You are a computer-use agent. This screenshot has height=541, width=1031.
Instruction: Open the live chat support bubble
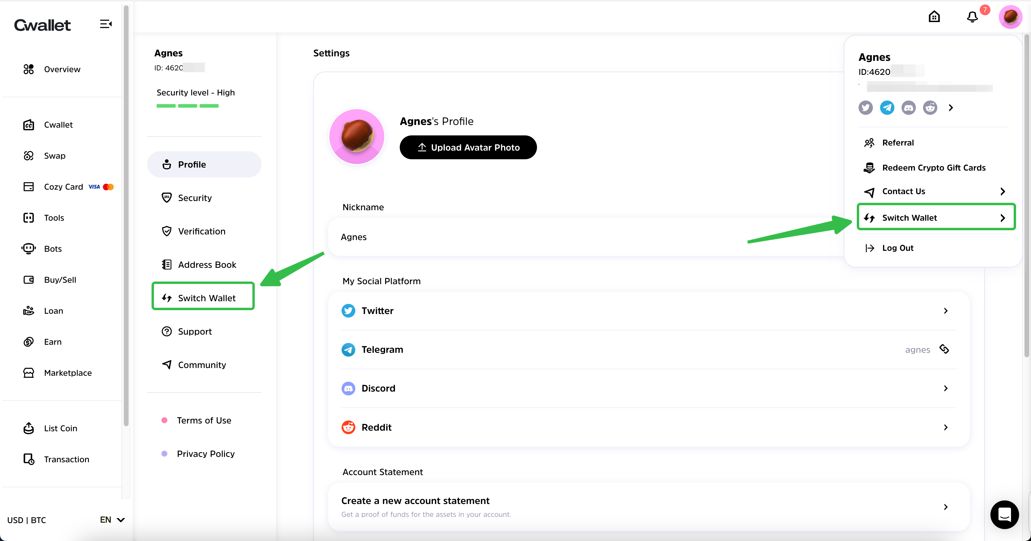pyautogui.click(x=1004, y=514)
